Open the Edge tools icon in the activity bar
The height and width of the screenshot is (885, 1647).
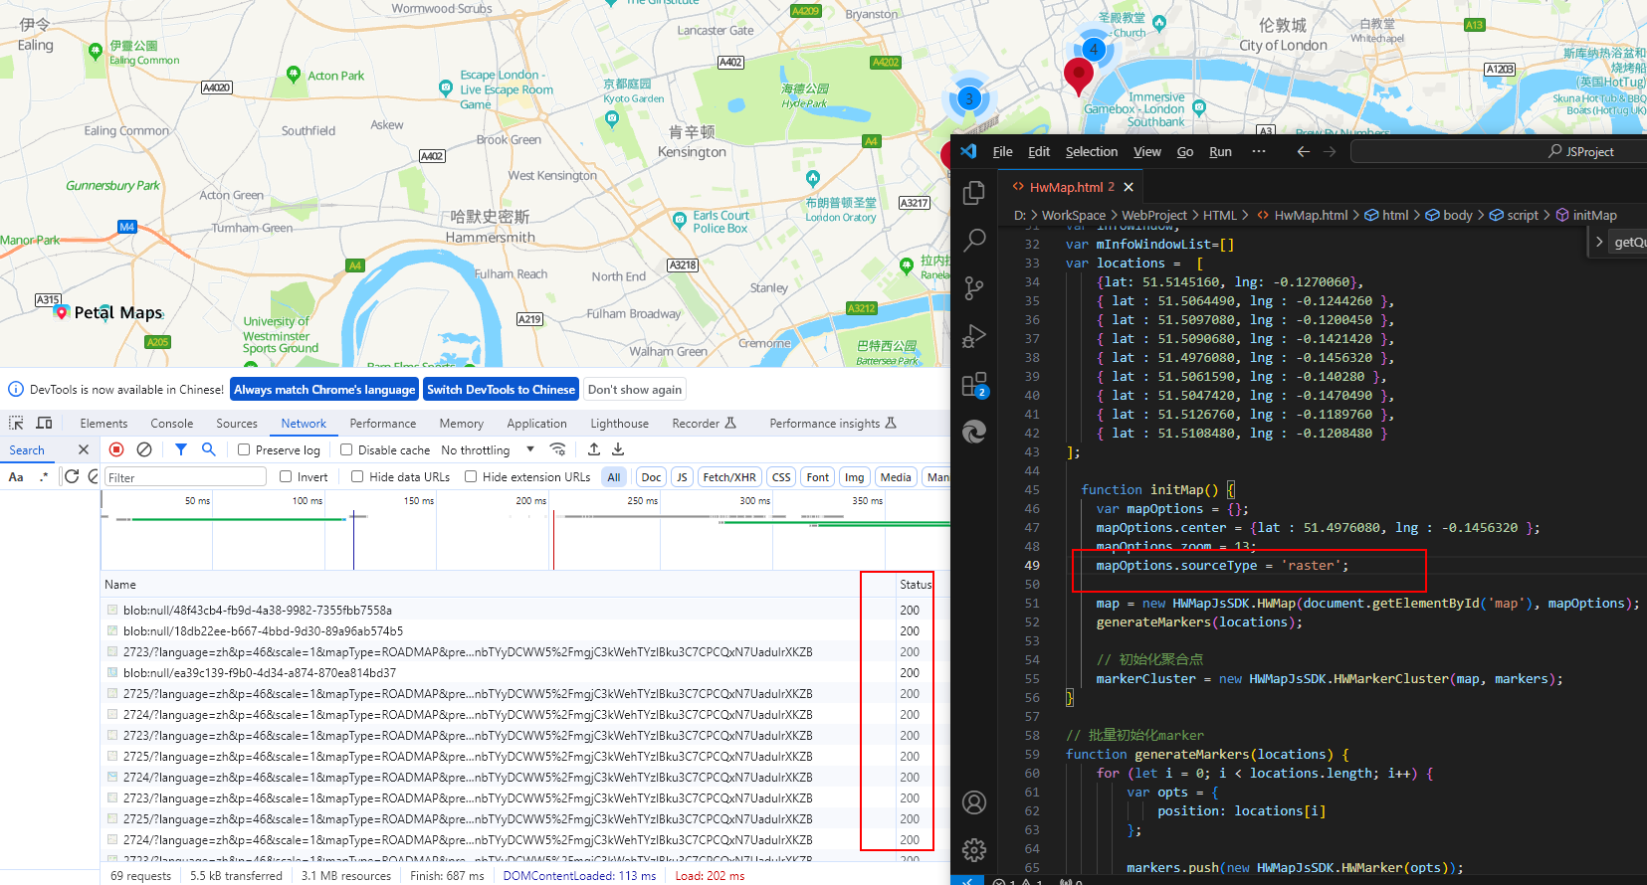click(x=974, y=432)
